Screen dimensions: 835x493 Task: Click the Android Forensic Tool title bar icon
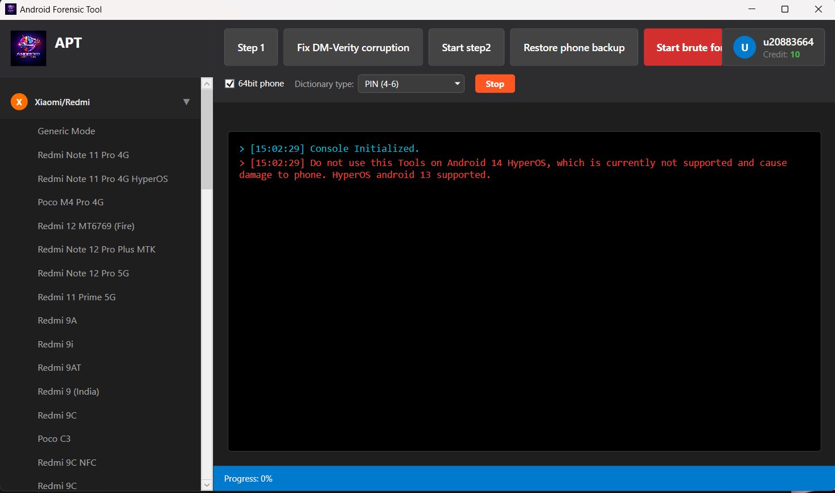10,9
